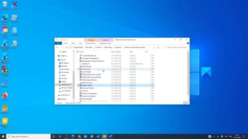Toggle the Registry Editor item checkbox
Viewport: 248px width, 139px height.
tap(78, 85)
